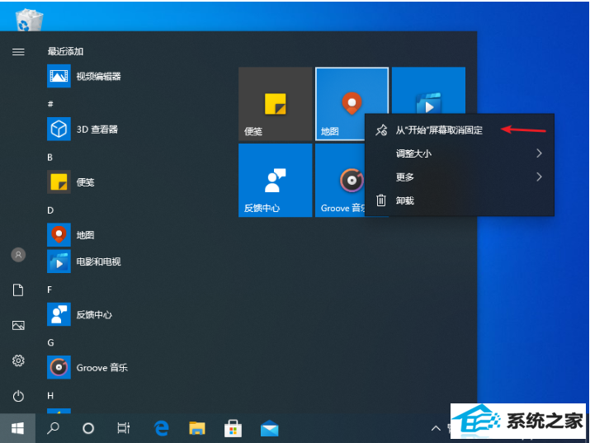Open File Explorer from taskbar
Image resolution: width=590 pixels, height=443 pixels.
pos(196,428)
